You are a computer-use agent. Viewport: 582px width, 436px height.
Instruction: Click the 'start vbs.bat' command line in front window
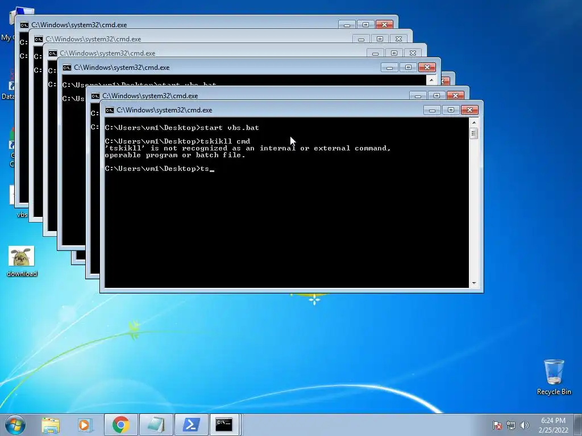182,128
